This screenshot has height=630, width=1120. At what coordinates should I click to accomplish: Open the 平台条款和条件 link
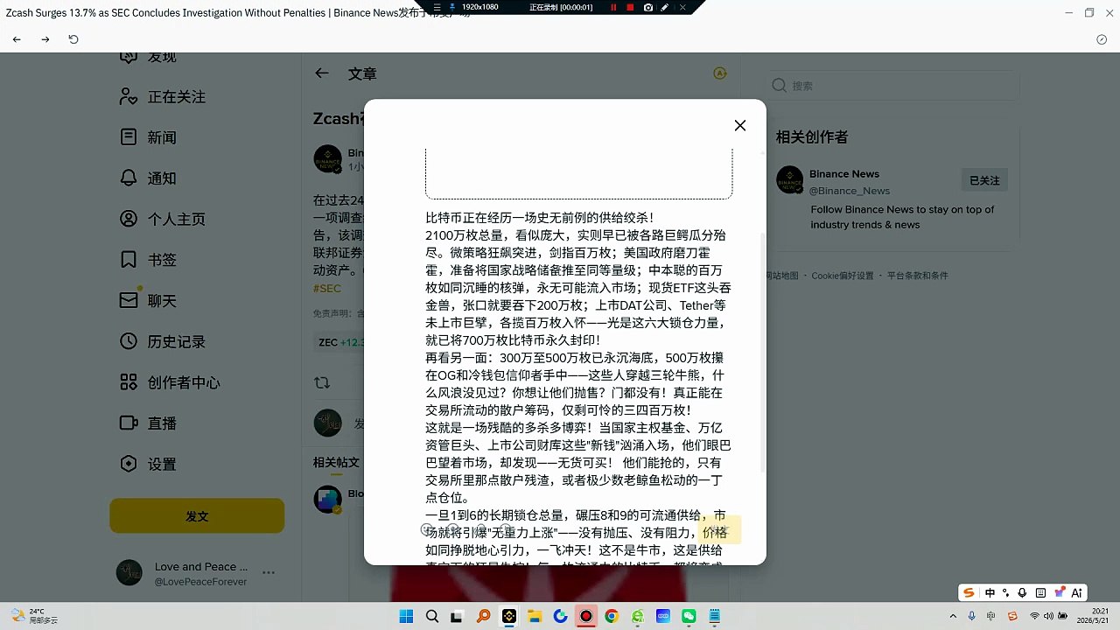(x=917, y=276)
